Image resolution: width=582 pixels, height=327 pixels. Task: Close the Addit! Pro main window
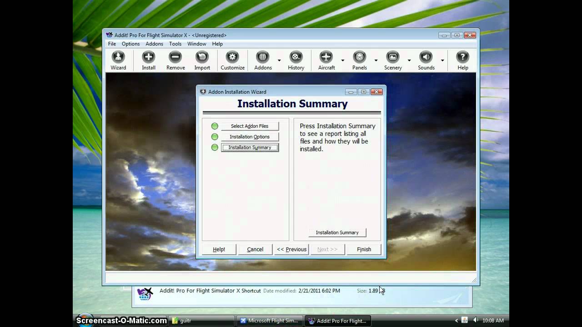470,35
